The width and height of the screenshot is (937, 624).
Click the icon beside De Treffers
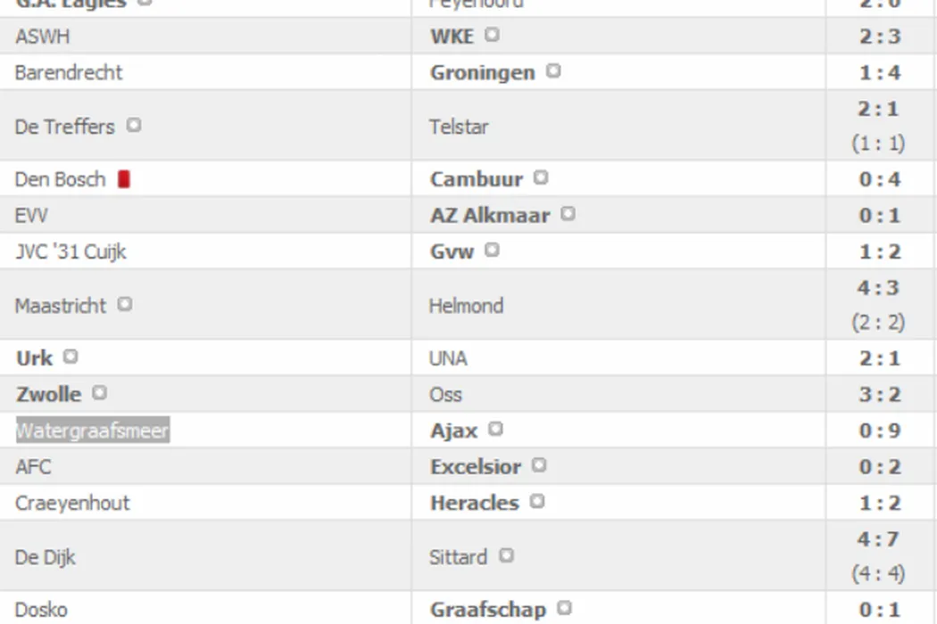tap(133, 126)
